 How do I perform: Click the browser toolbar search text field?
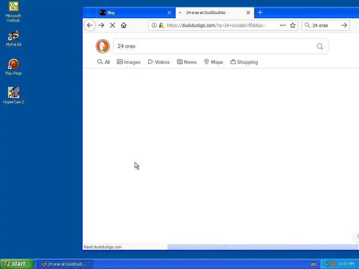[325, 25]
